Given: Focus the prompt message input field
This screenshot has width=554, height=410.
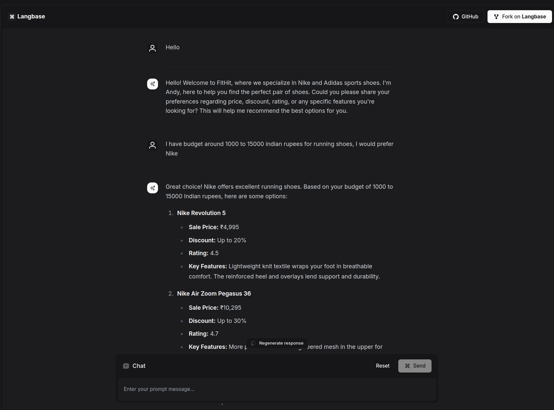Looking at the screenshot, I should coord(277,389).
